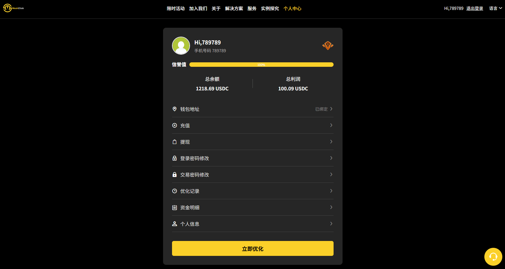Click the wallet address pin icon
This screenshot has height=269, width=505.
174,109
